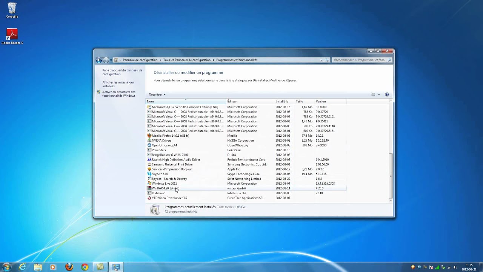
Task: Sort by the Version column header
Action: [330, 101]
